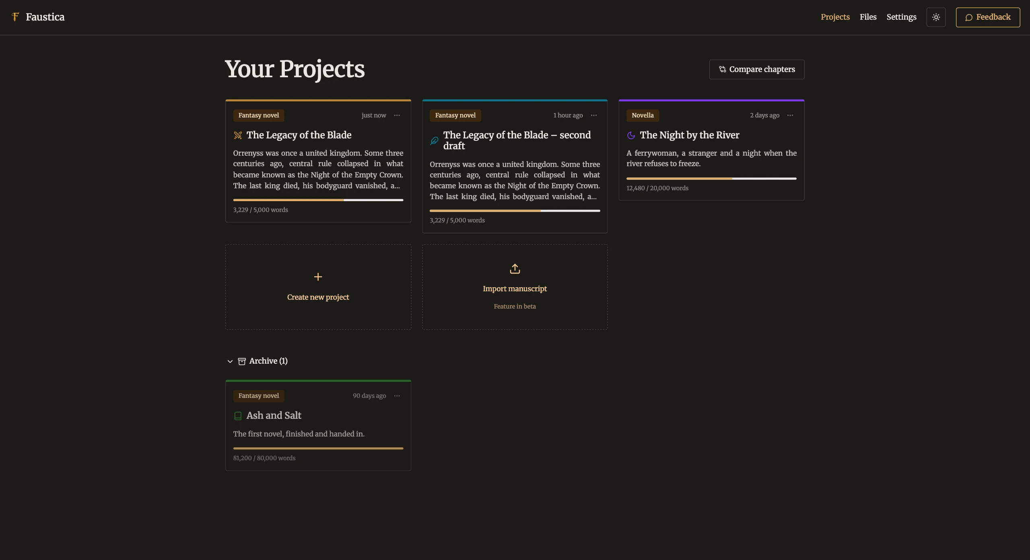The width and height of the screenshot is (1030, 560).
Task: Click the '12,480 / 20,000 words' count
Action: [x=657, y=188]
